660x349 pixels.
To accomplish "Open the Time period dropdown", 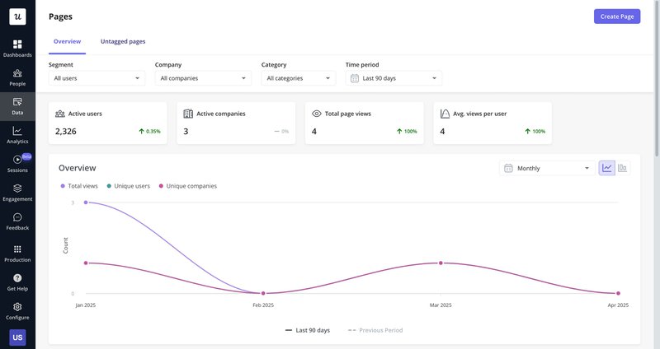I will [394, 78].
